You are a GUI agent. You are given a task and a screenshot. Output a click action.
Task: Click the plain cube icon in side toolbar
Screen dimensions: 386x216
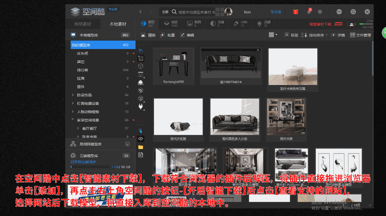point(141,66)
